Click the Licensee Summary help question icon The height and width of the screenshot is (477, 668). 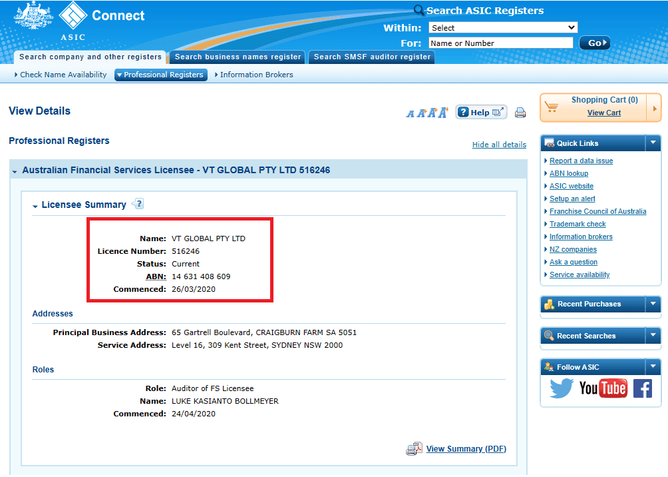[x=138, y=204]
